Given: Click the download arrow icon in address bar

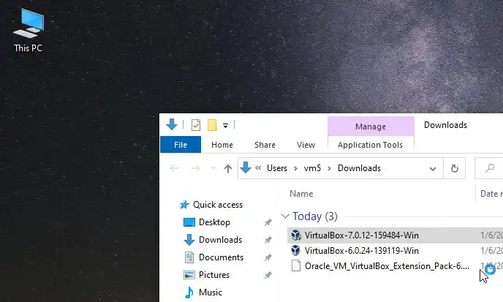Looking at the screenshot, I should coord(246,168).
